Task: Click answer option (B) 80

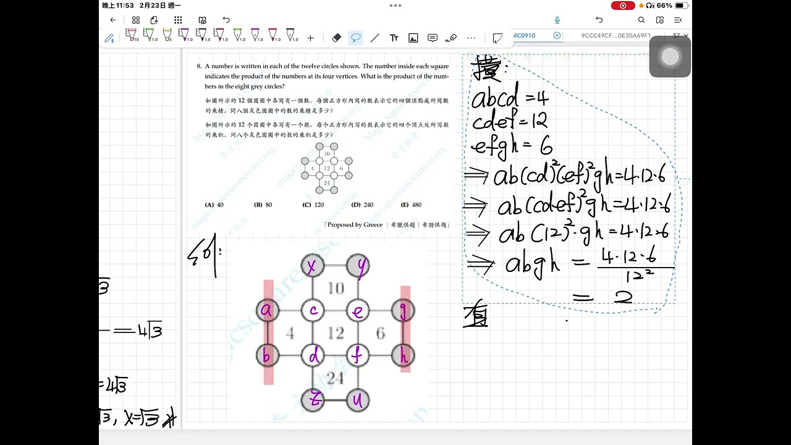Action: [263, 205]
